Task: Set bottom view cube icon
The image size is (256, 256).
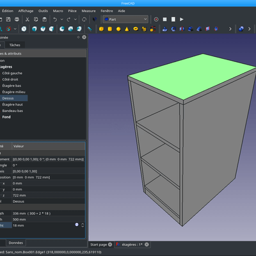Action: point(70,29)
